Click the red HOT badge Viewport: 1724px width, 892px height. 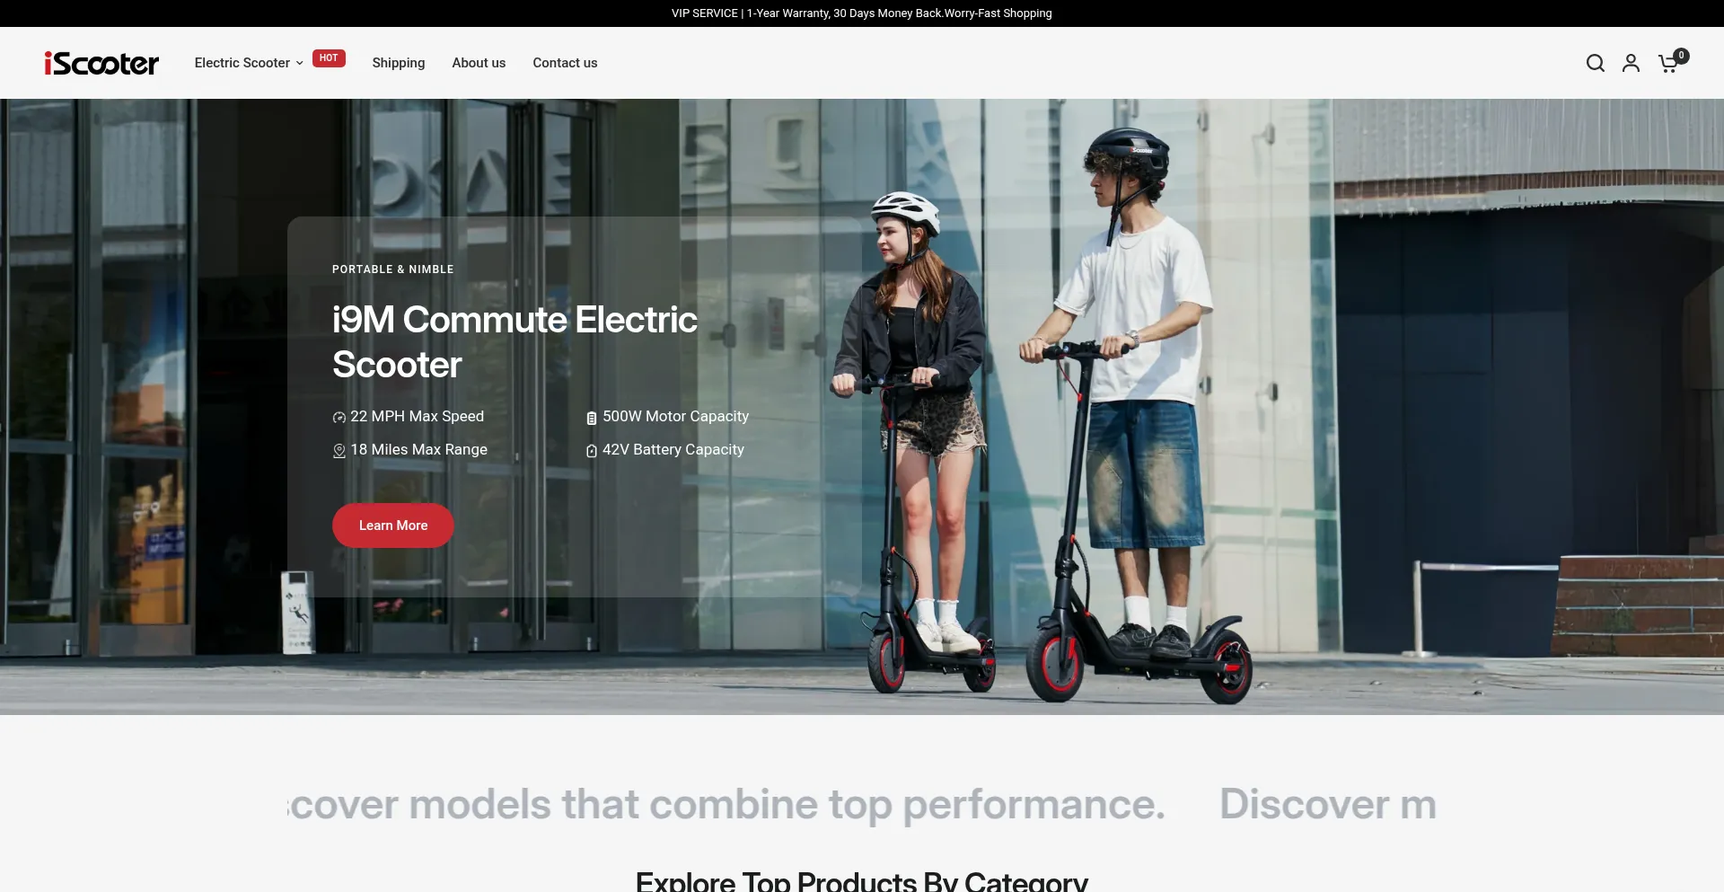329,58
